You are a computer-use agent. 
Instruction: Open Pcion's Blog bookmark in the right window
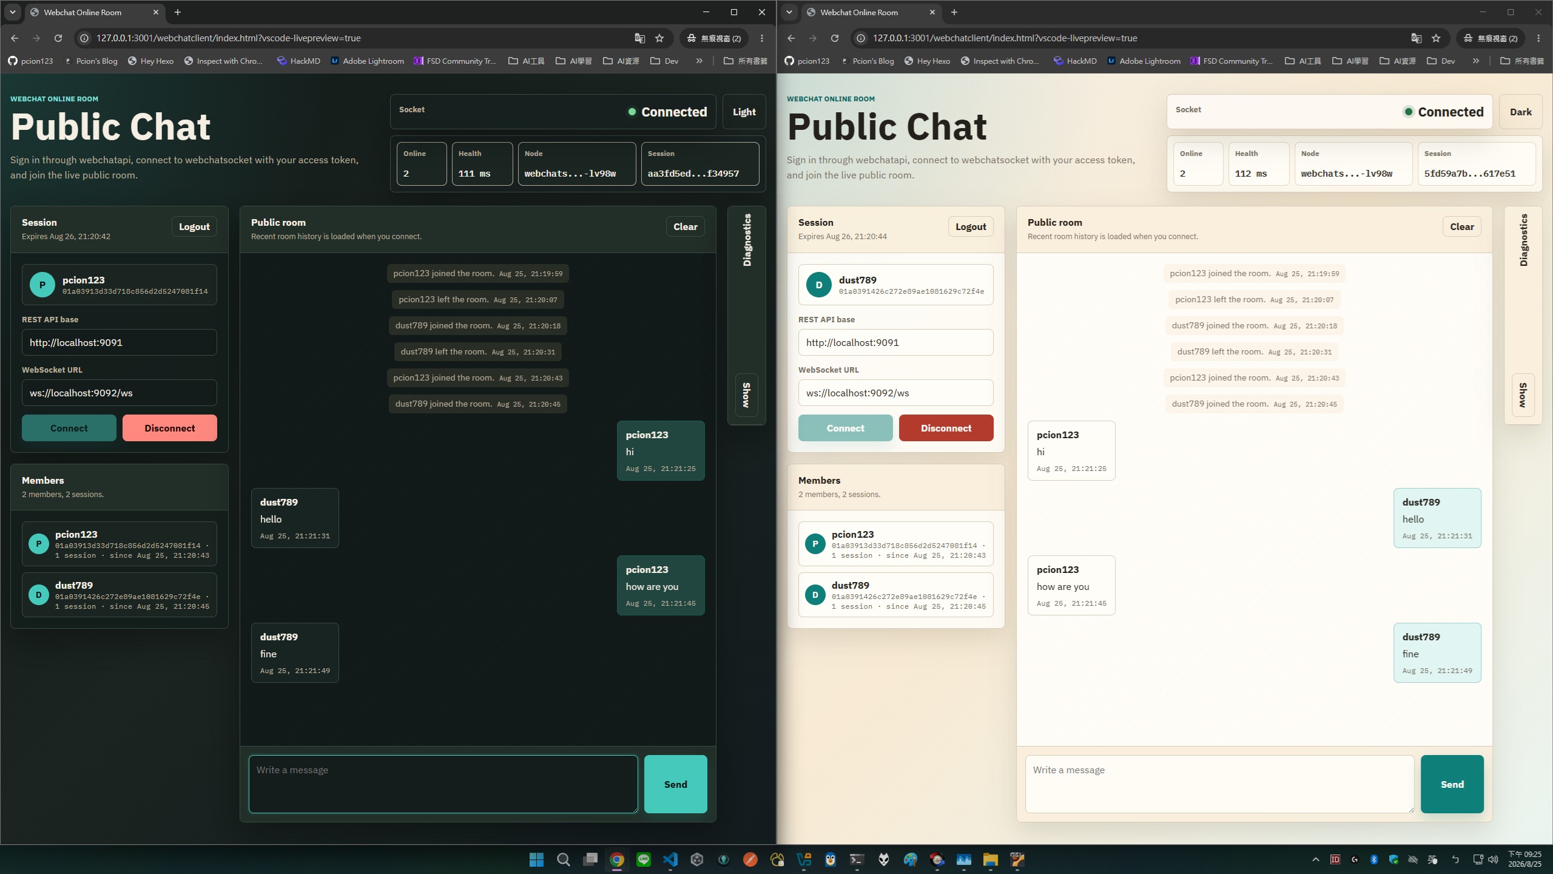tap(868, 61)
